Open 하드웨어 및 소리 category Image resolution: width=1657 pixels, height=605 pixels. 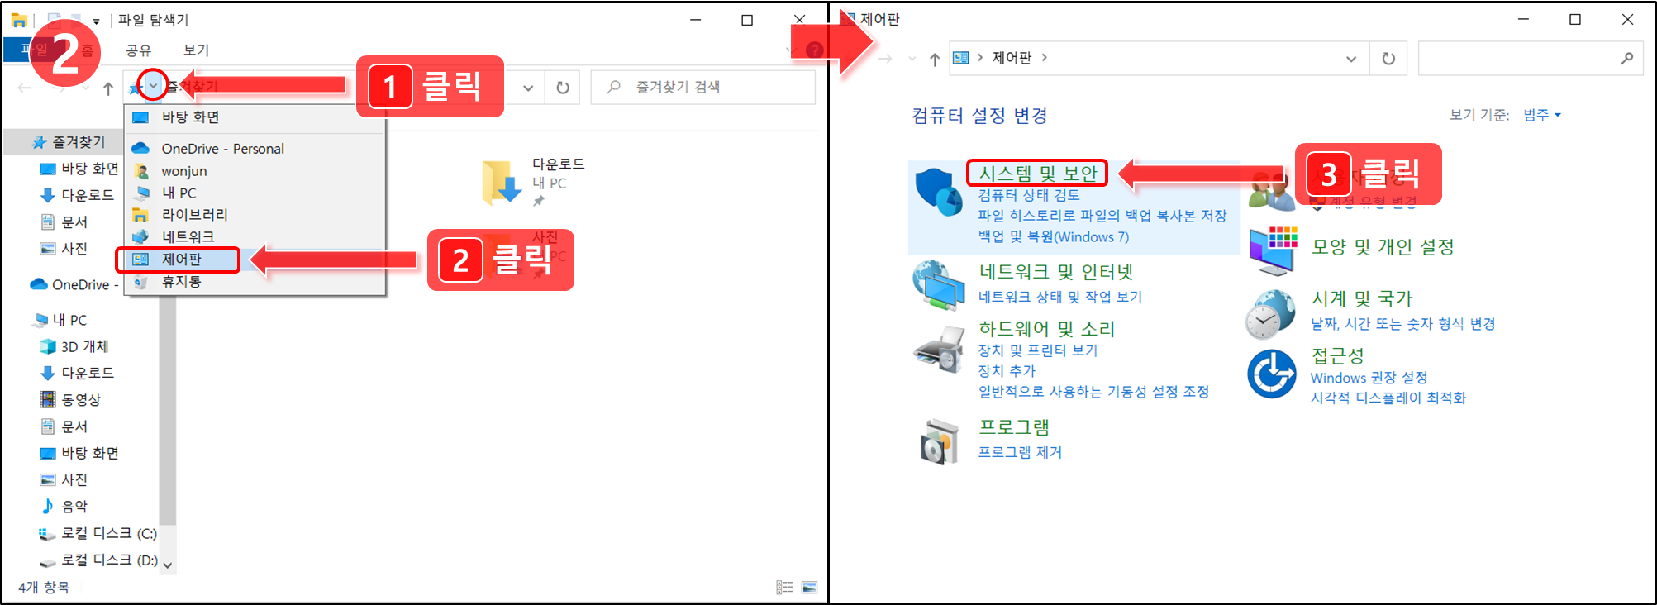1047,329
